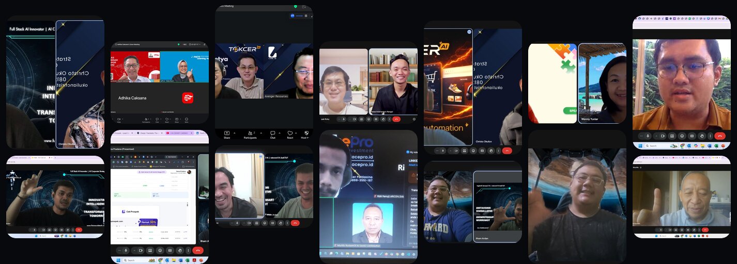End call in the automation lightning slide window
The width and height of the screenshot is (737, 264).
click(507, 151)
